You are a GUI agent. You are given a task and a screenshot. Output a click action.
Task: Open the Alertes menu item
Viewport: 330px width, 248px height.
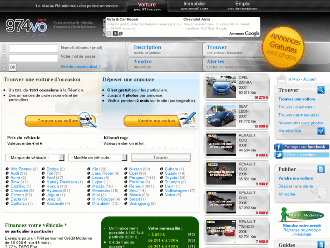(x=231, y=64)
